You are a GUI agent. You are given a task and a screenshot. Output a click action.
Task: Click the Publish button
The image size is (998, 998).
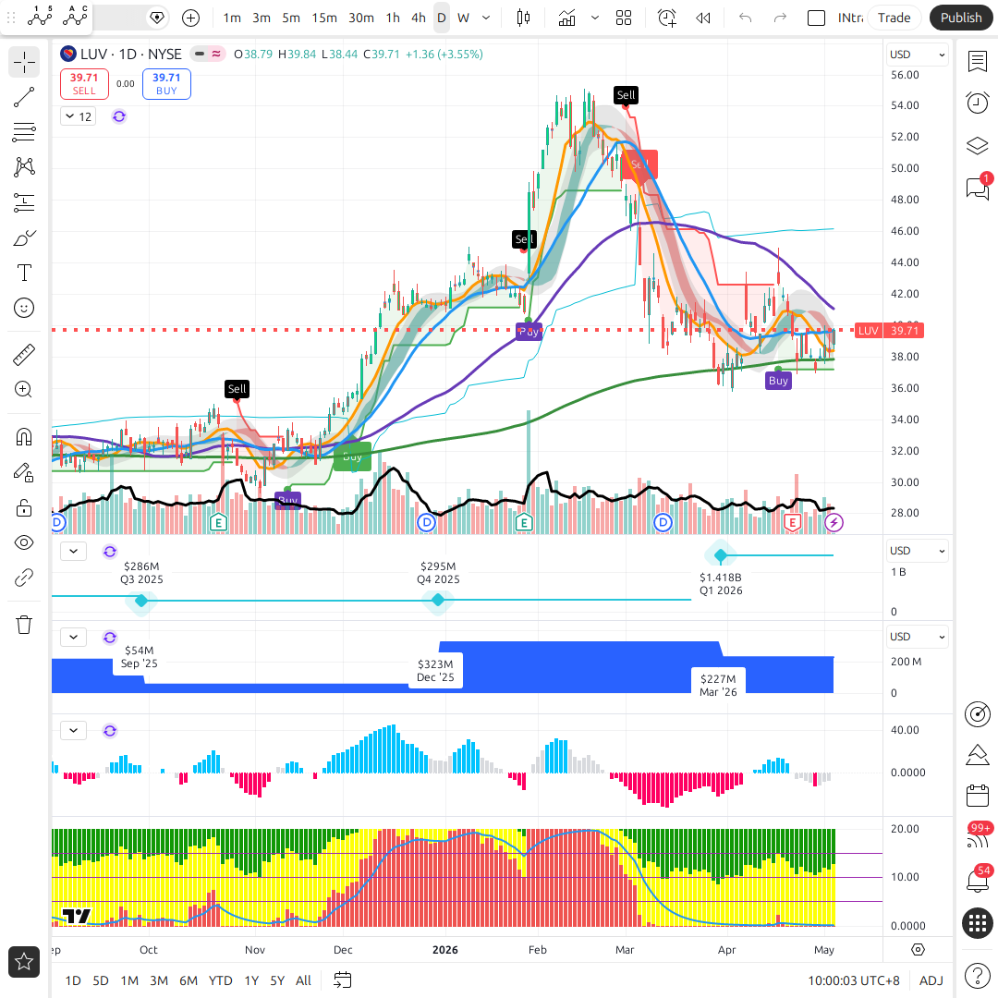961,18
